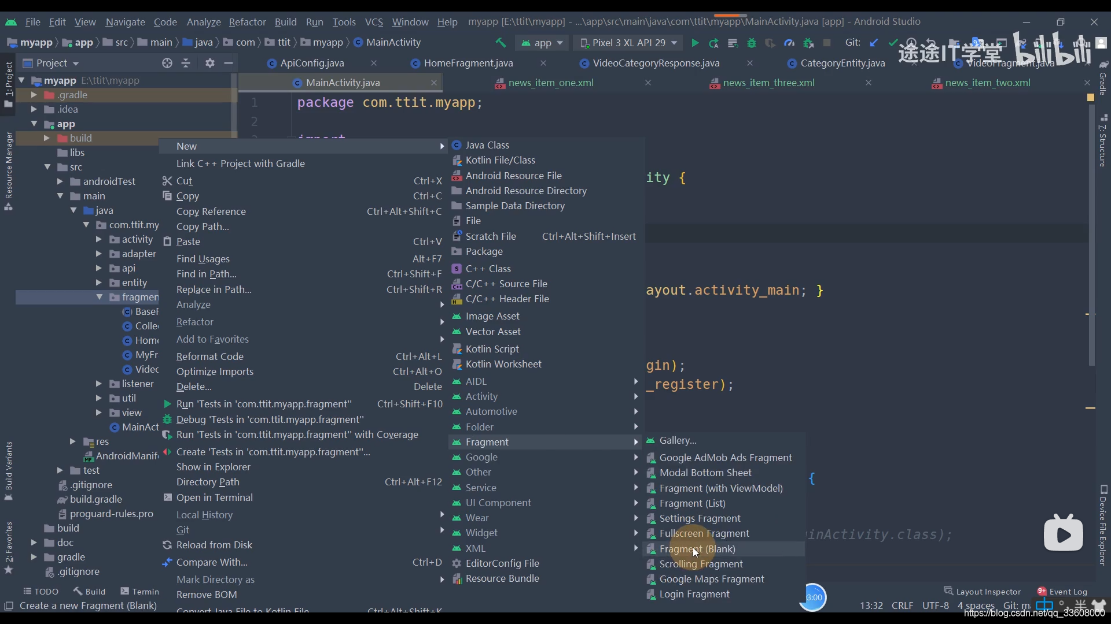Close the VideoCategoryResponse.java tab
Image resolution: width=1111 pixels, height=624 pixels.
[x=750, y=63]
